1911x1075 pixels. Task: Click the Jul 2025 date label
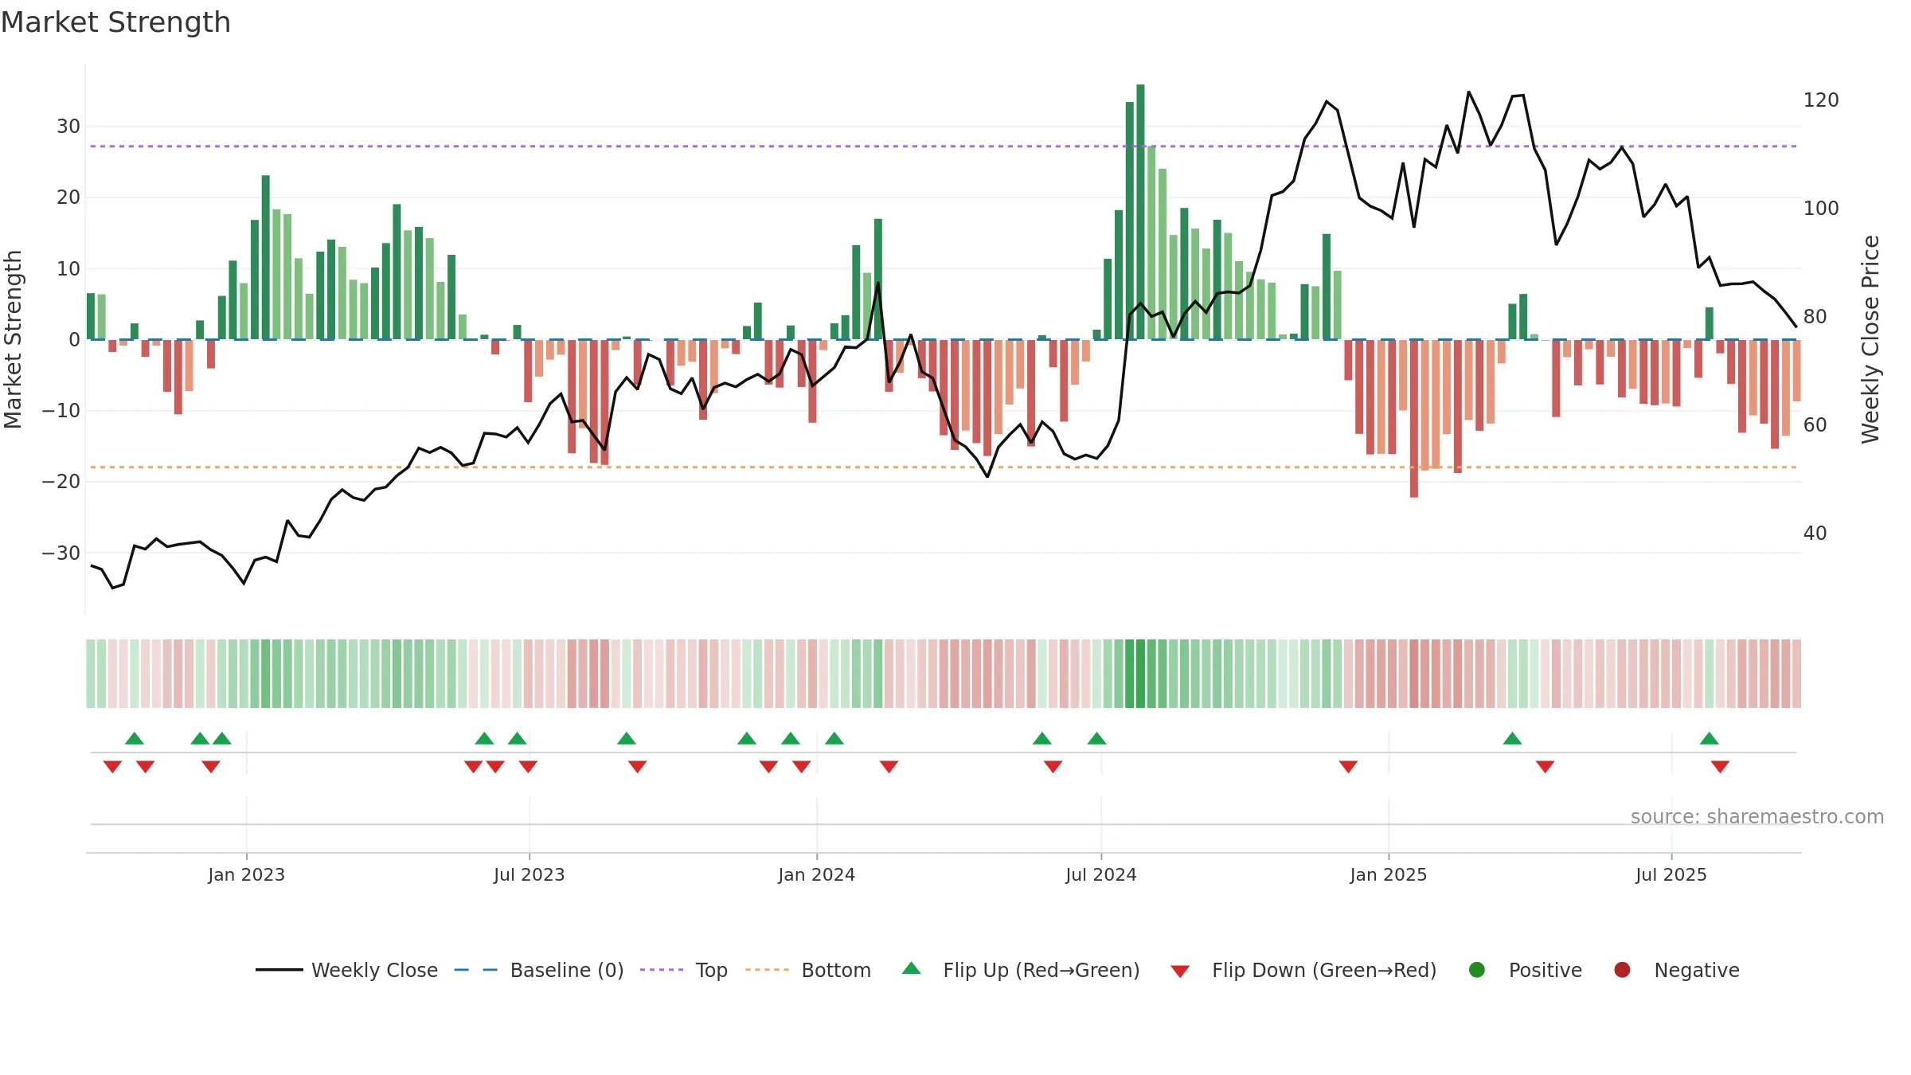pyautogui.click(x=1671, y=875)
